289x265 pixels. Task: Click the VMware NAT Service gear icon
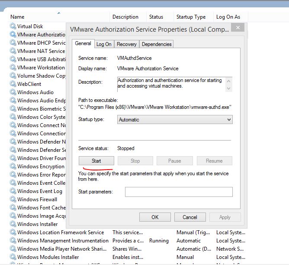(x=13, y=51)
